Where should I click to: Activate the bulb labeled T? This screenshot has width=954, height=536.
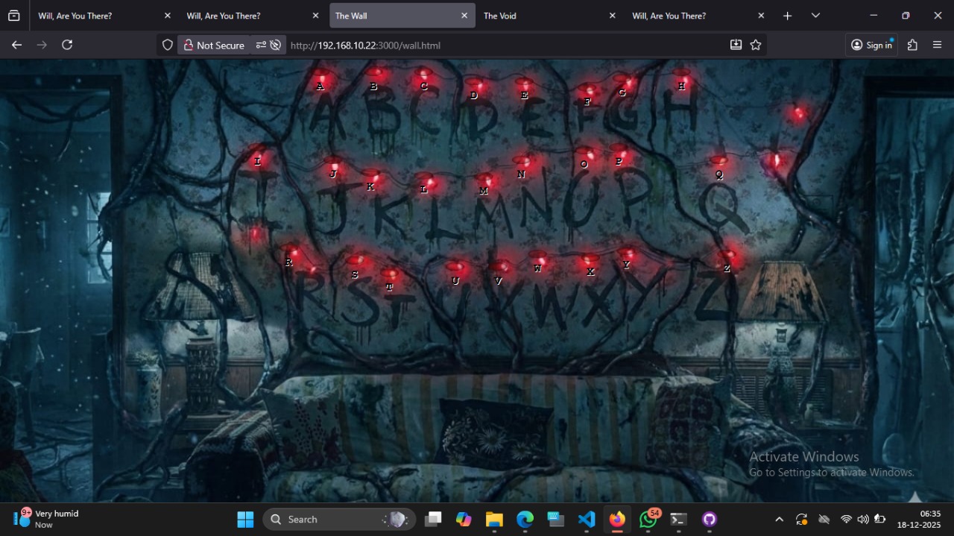coord(391,276)
